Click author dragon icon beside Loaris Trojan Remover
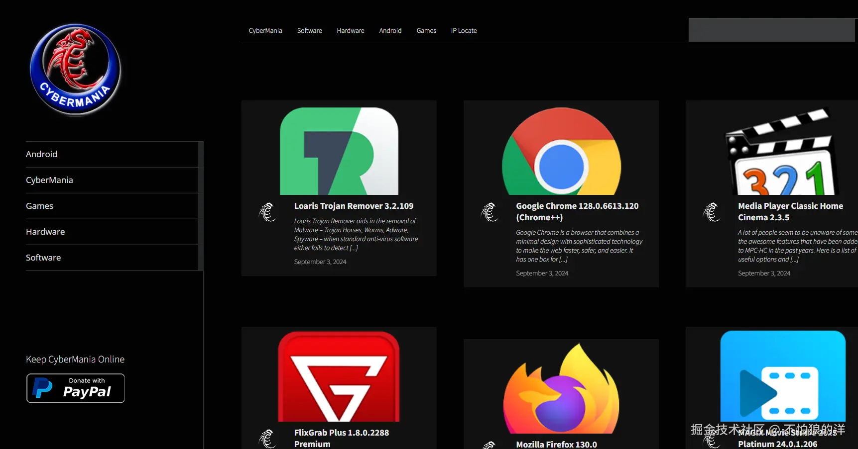858x449 pixels. click(267, 212)
